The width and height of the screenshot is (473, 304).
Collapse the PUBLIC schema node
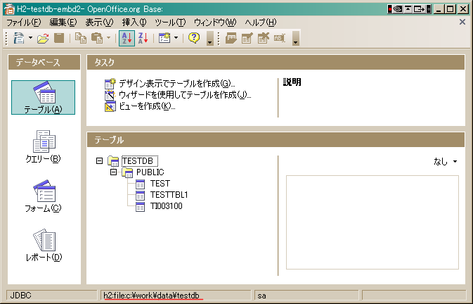[113, 172]
